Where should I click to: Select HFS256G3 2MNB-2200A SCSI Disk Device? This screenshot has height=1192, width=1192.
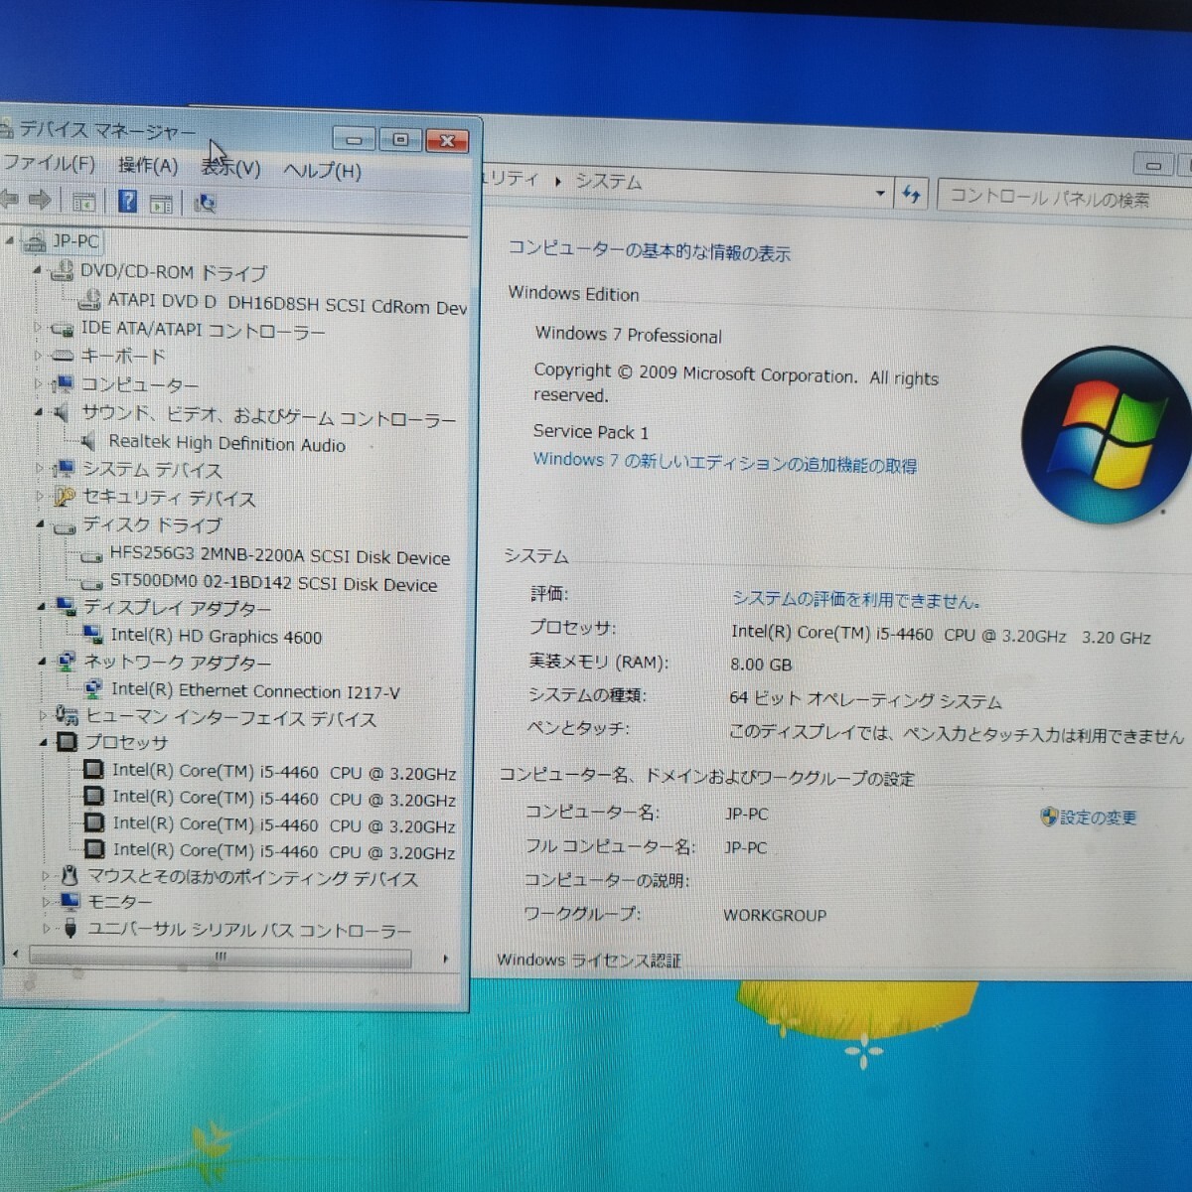click(280, 557)
